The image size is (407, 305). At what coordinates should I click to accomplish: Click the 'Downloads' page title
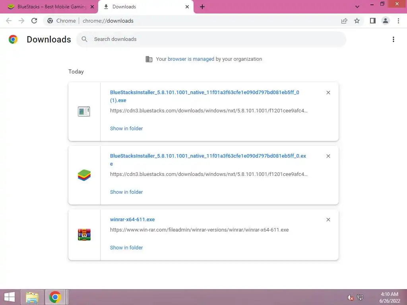pyautogui.click(x=49, y=39)
